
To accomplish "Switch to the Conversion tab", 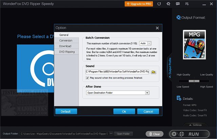I will 66,40.
